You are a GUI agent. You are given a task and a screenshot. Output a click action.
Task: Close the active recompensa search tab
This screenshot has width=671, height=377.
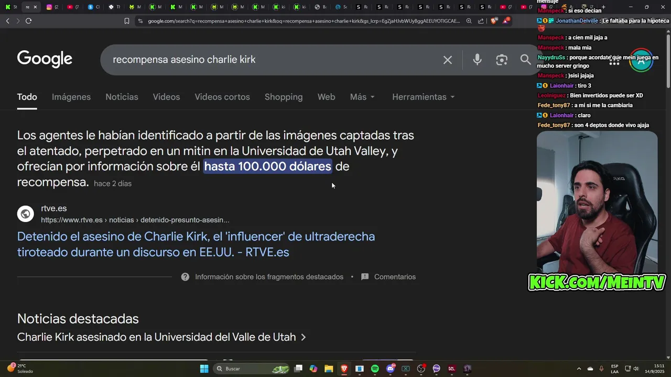(x=35, y=7)
